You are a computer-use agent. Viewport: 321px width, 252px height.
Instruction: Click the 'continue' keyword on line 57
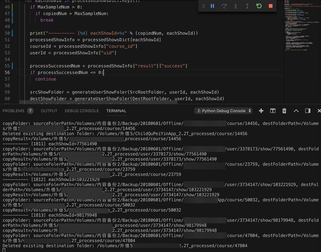click(x=46, y=79)
